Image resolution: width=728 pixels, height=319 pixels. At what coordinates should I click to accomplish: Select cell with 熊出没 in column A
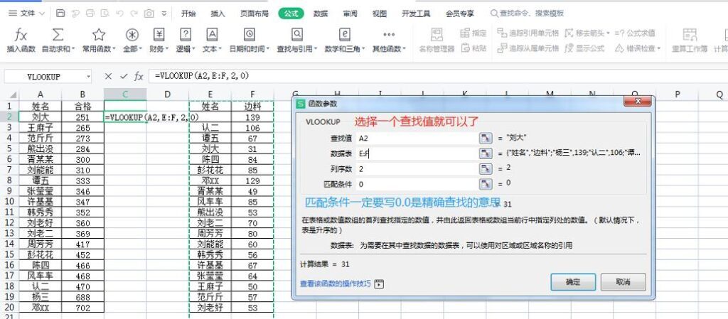tap(41, 148)
